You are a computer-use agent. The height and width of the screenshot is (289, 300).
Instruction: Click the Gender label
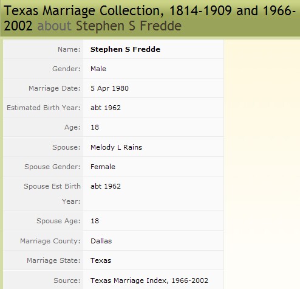(x=66, y=69)
